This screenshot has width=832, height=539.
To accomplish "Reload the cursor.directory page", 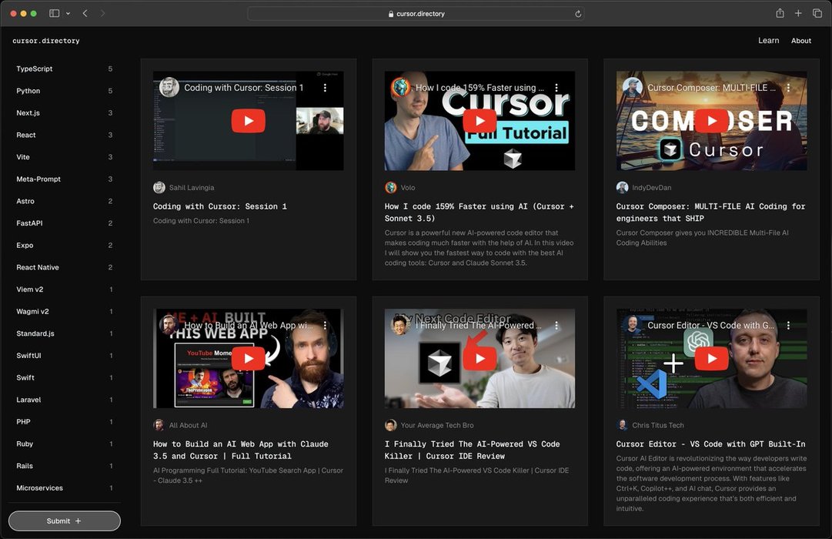I will (578, 14).
